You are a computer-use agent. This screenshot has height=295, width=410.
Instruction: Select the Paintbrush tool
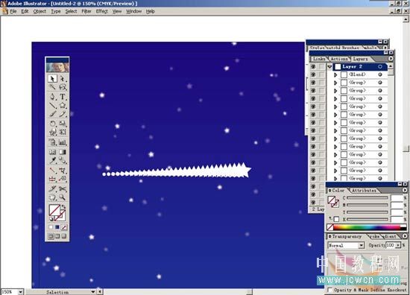52,114
